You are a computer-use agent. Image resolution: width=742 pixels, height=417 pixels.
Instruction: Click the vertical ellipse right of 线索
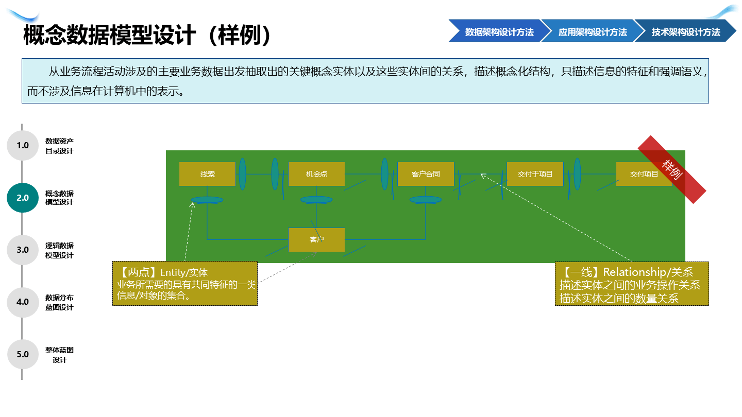pyautogui.click(x=242, y=174)
